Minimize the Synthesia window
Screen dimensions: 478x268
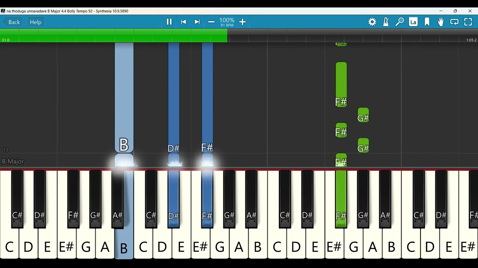[441, 11]
